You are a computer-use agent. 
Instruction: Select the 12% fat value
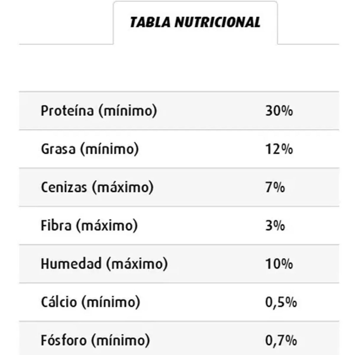[279, 149]
